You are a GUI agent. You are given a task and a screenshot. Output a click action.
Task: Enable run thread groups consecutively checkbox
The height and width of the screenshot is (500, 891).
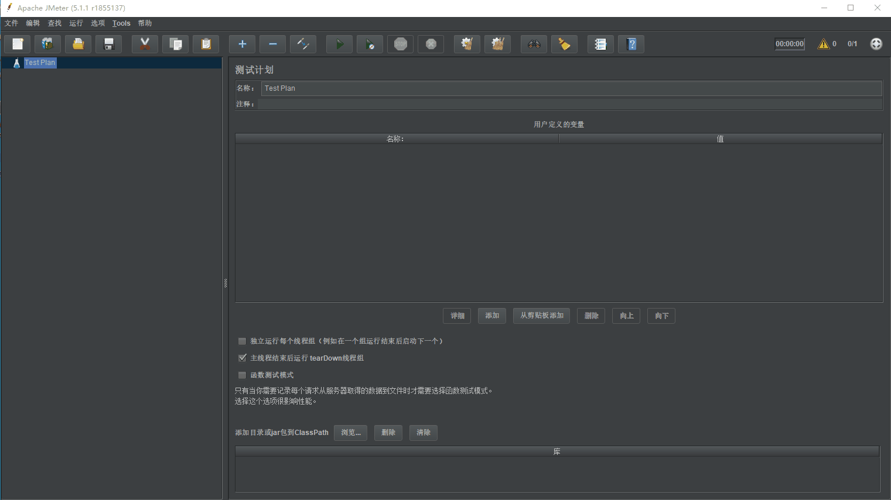tap(242, 341)
